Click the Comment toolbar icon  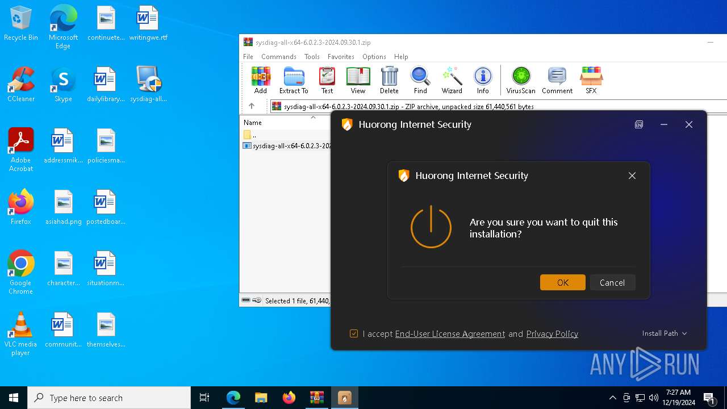557,80
